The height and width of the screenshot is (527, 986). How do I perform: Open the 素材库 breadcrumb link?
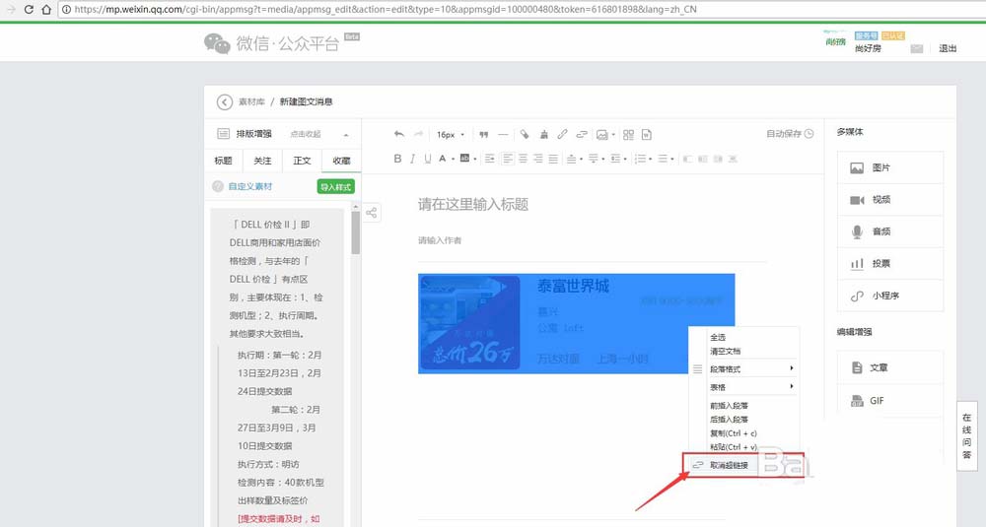point(251,101)
